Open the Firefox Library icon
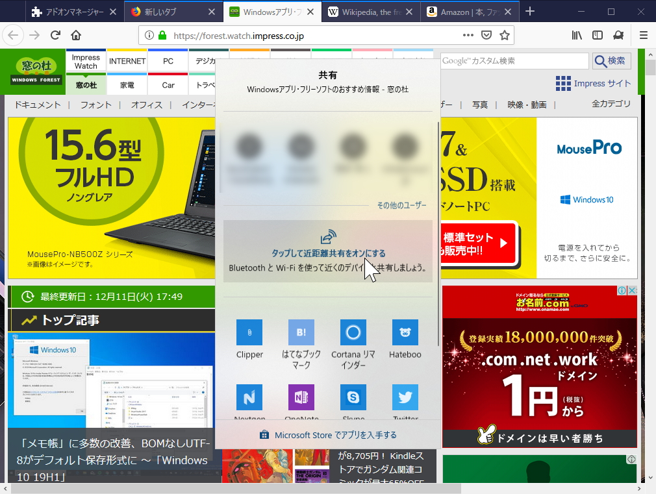The image size is (656, 494). [x=576, y=35]
